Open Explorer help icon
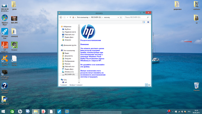Viewport: 202px width, 114px height. coord(148,22)
